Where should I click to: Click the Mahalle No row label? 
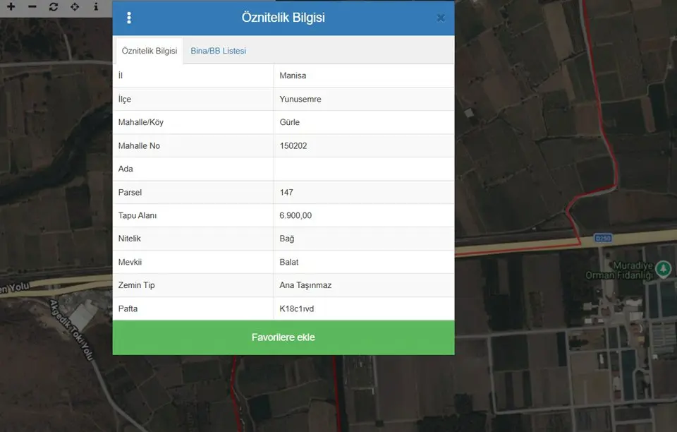click(x=139, y=145)
